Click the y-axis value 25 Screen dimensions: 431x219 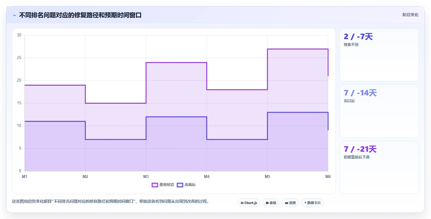pyautogui.click(x=19, y=58)
